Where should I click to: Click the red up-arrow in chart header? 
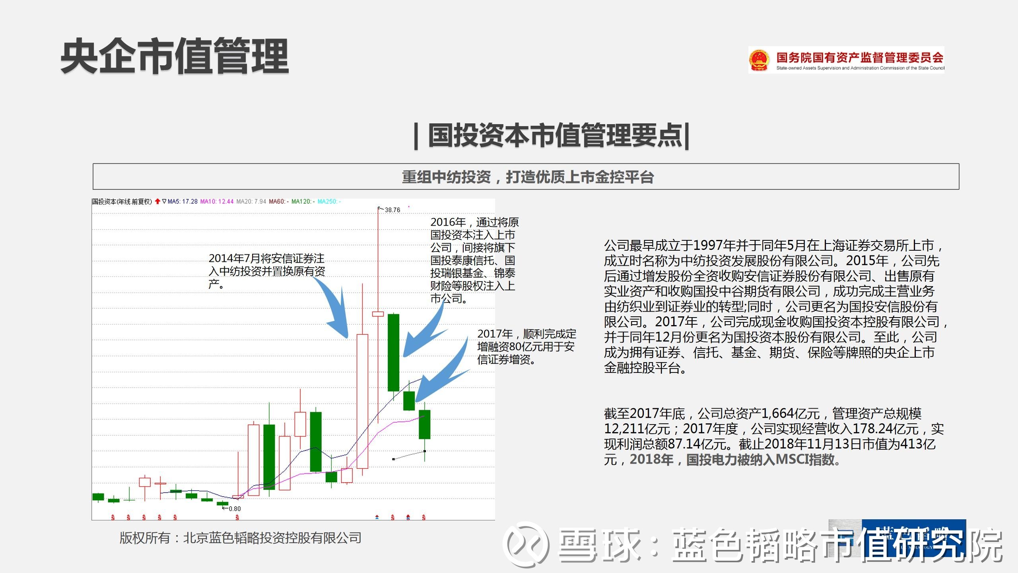[157, 201]
